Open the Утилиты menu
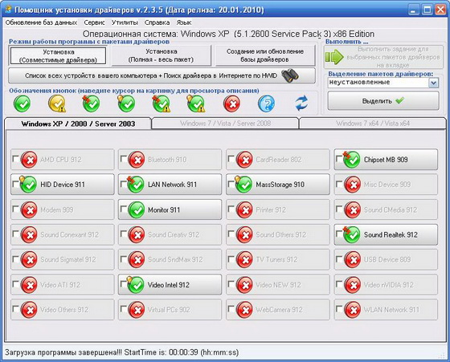This screenshot has width=450, height=362. (x=125, y=22)
